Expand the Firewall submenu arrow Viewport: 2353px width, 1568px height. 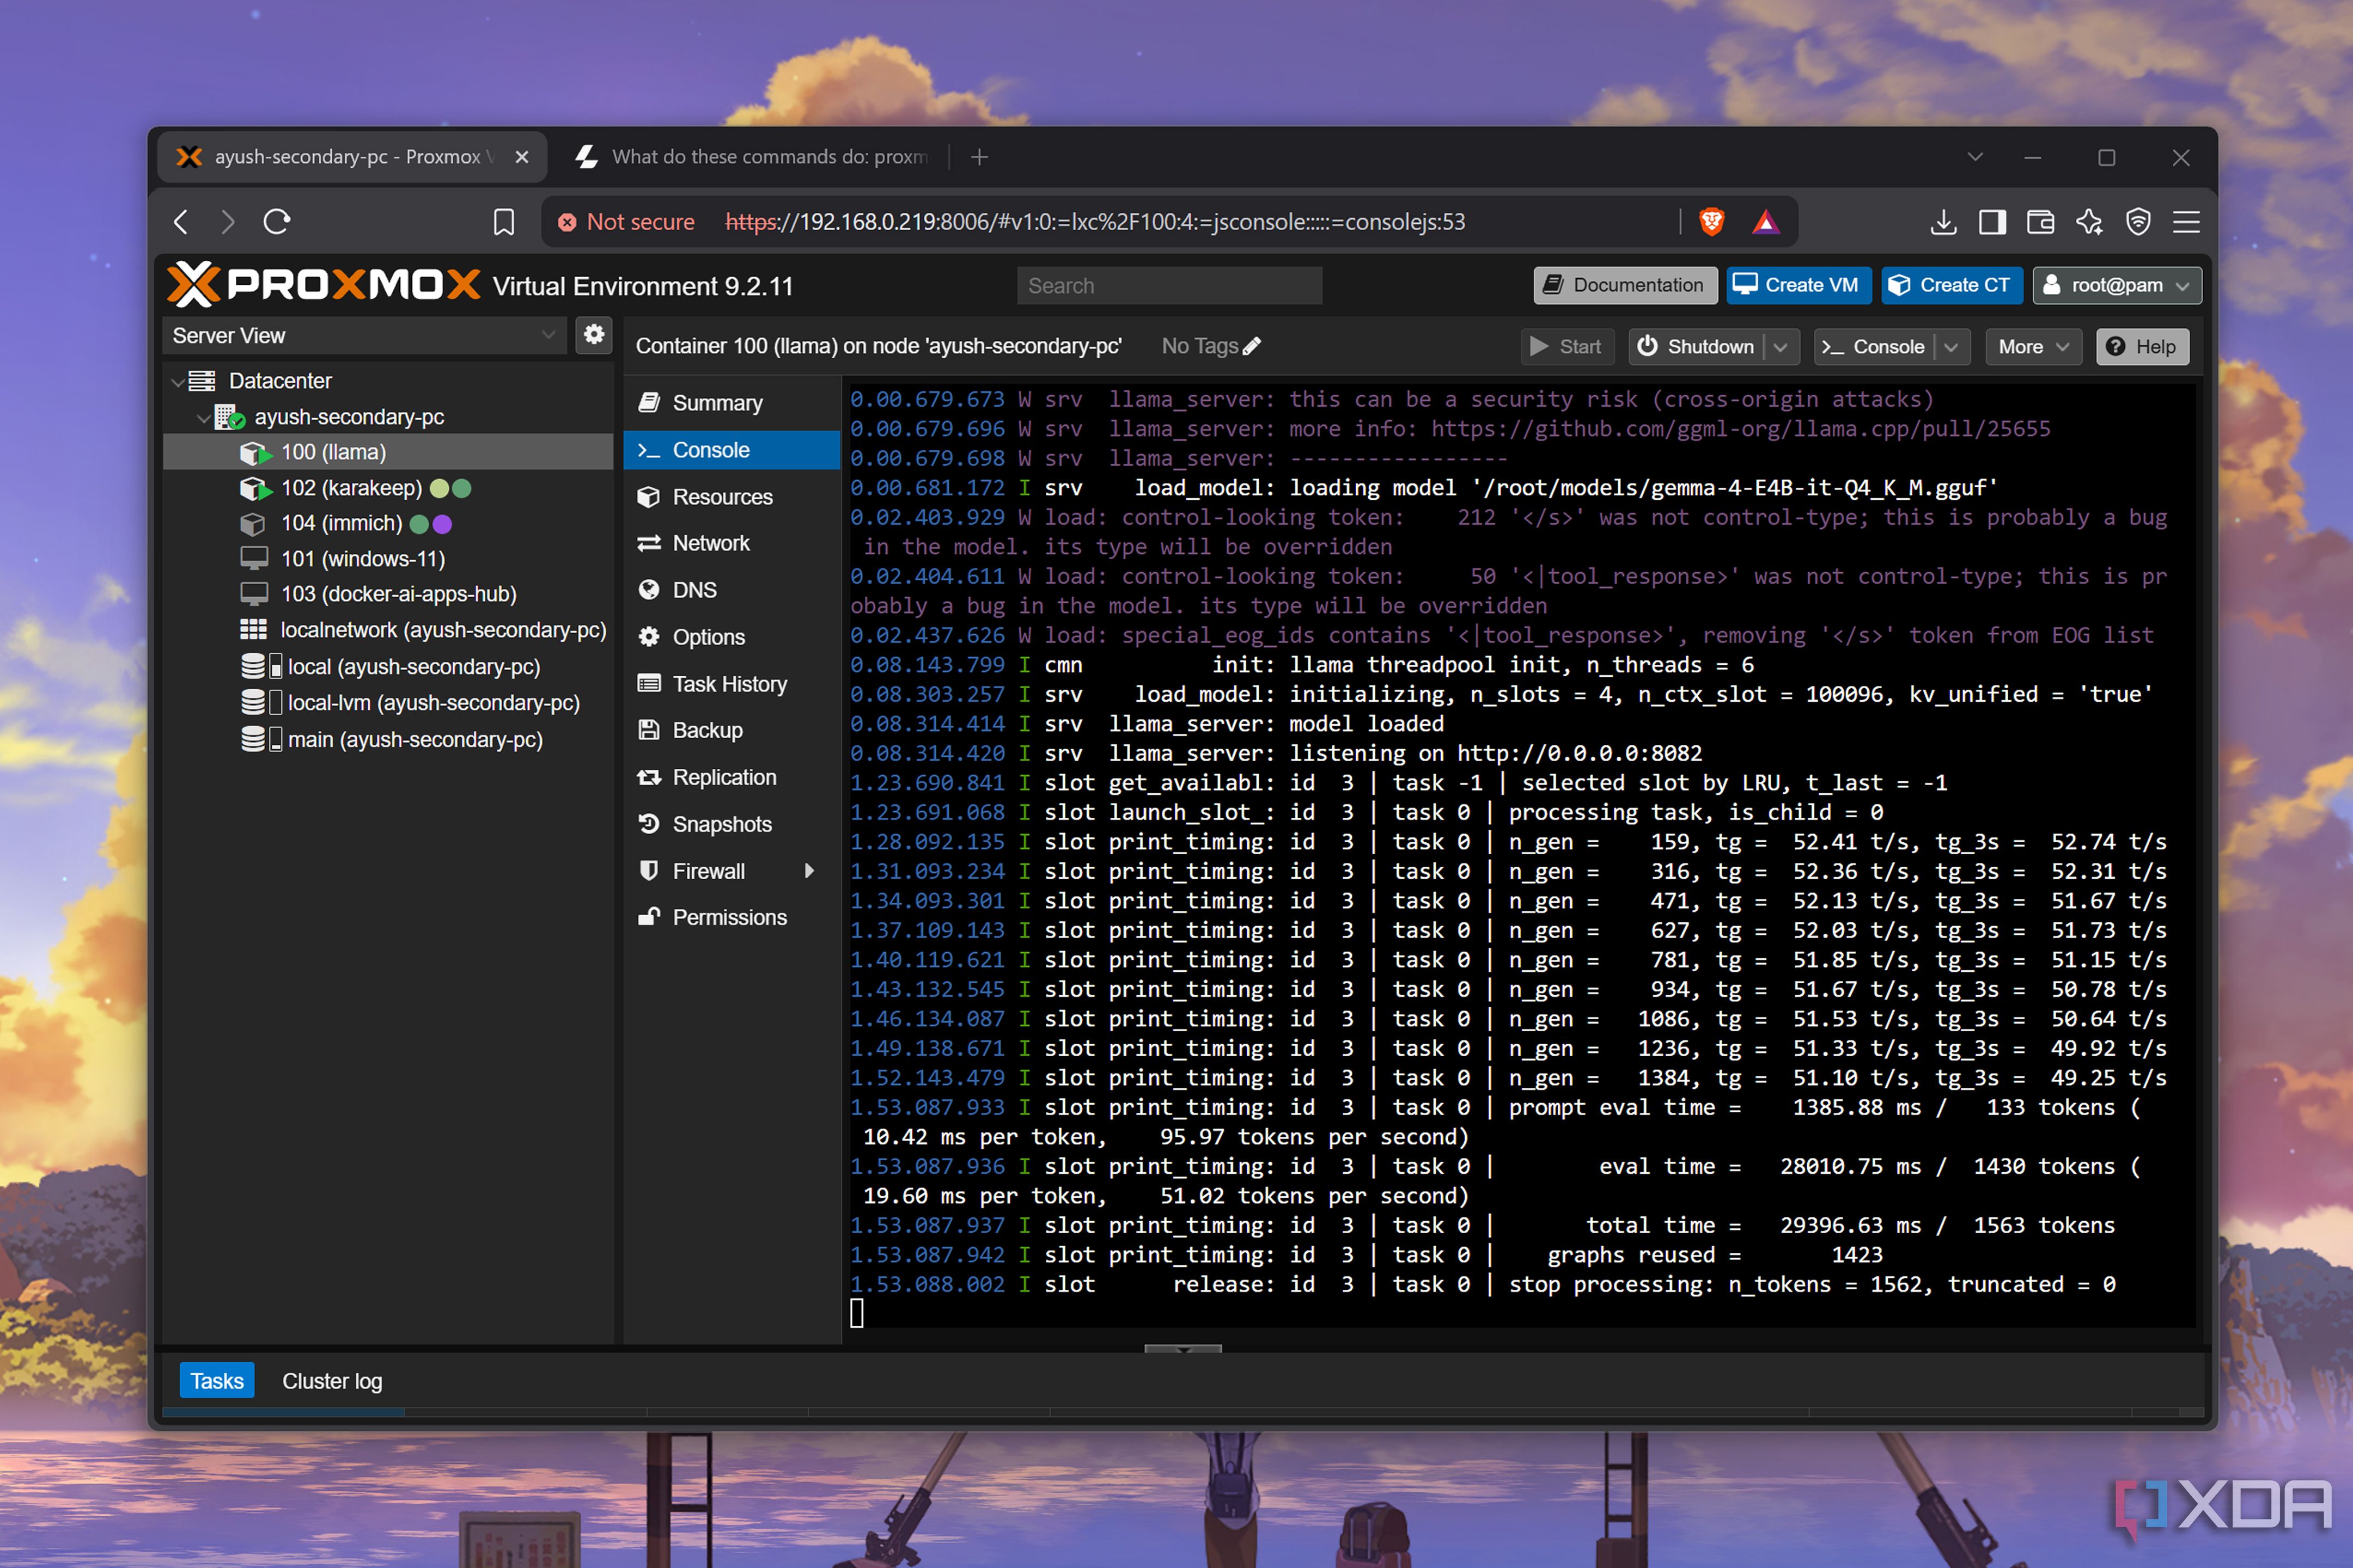pyautogui.click(x=808, y=871)
